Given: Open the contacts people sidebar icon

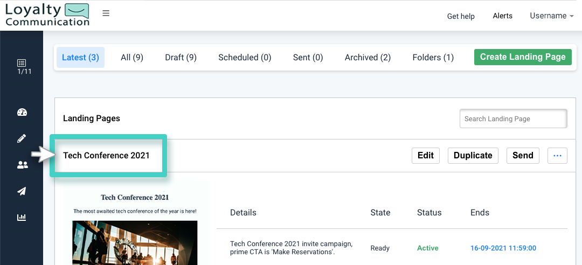Looking at the screenshot, I should click(x=22, y=165).
